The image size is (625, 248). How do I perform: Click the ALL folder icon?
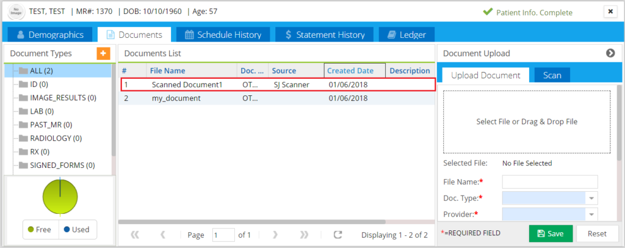(23, 71)
